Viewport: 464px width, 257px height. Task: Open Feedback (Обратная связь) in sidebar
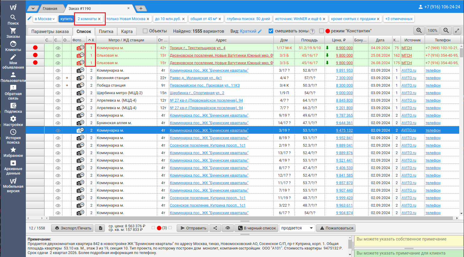point(13,92)
